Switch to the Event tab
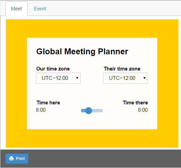The image size is (181, 168). pos(40,9)
